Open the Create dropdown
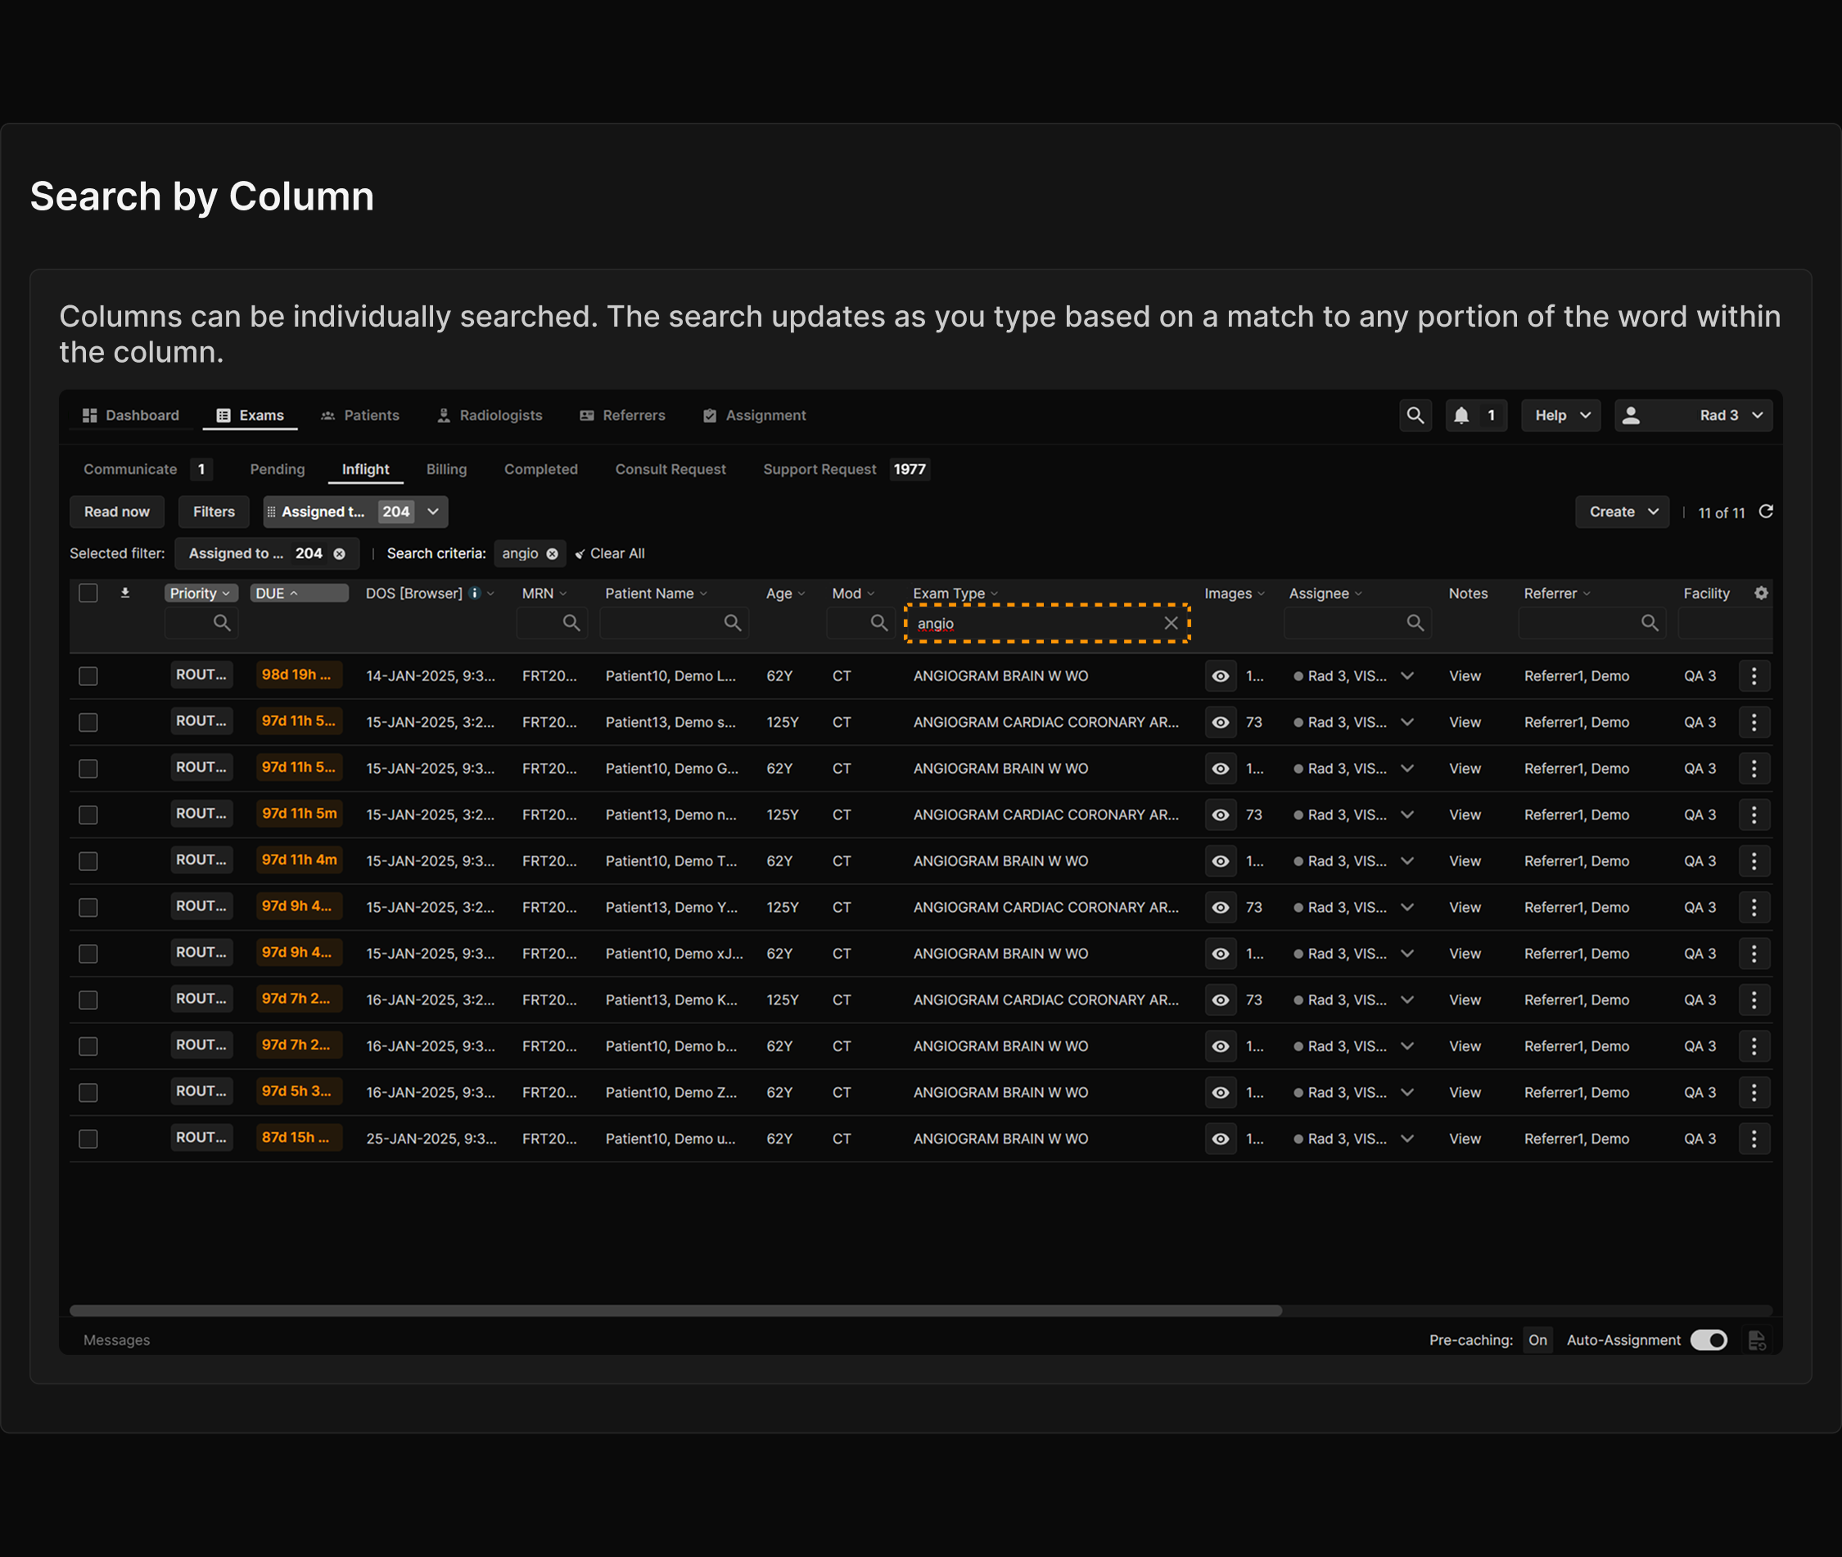This screenshot has width=1842, height=1557. (1623, 512)
